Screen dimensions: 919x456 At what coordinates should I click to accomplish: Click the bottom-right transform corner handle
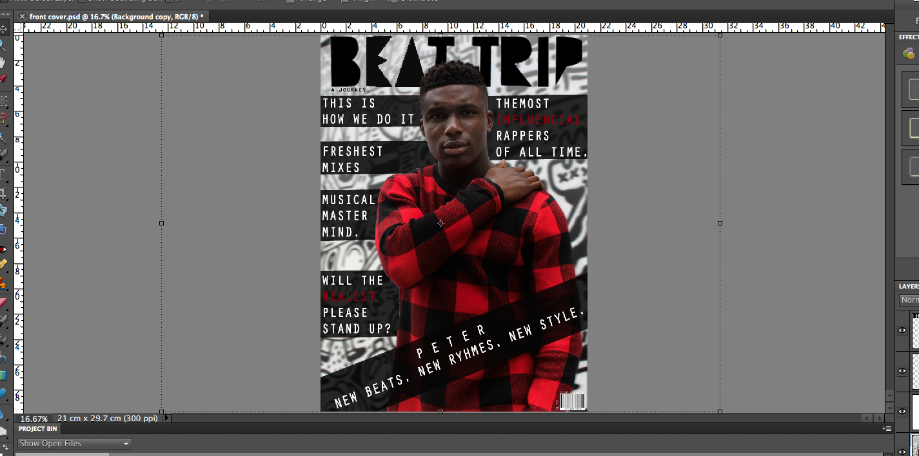point(720,411)
